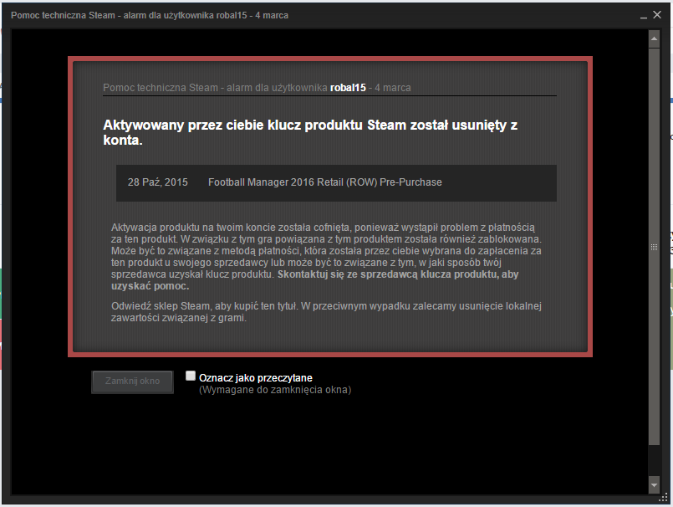Click the window resize grip corner
This screenshot has width=673, height=507.
click(x=664, y=499)
